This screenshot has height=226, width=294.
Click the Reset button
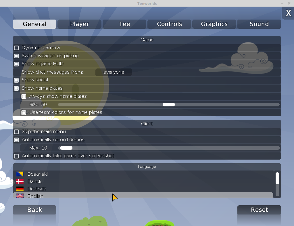click(259, 210)
